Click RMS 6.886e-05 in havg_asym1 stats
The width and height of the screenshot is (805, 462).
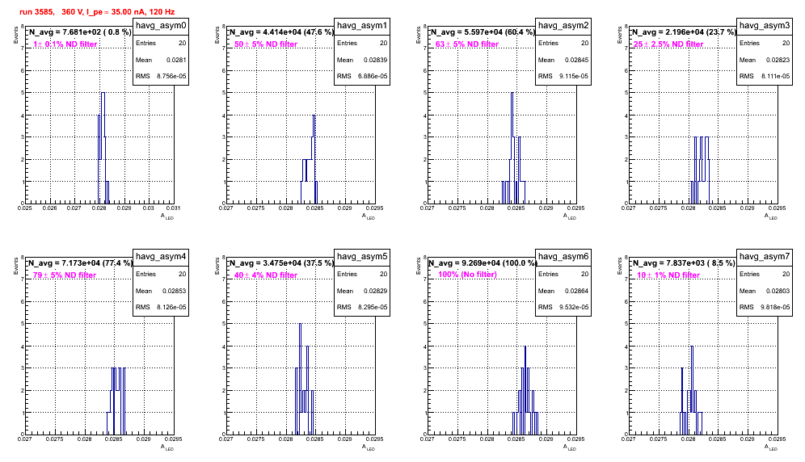362,76
